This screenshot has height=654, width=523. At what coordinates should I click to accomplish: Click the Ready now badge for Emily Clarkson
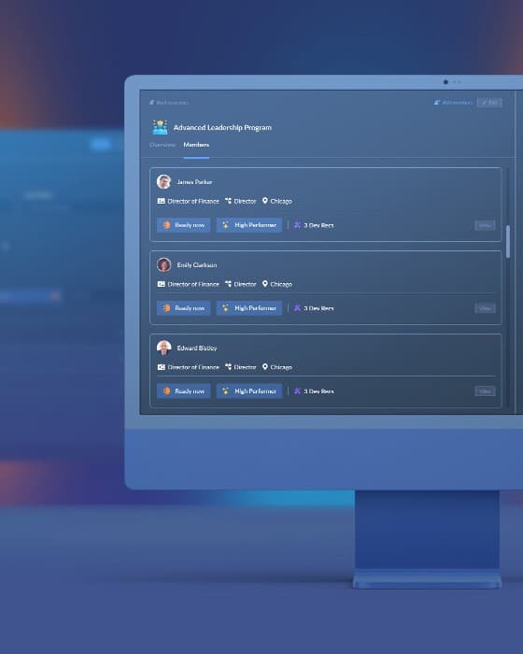click(183, 308)
